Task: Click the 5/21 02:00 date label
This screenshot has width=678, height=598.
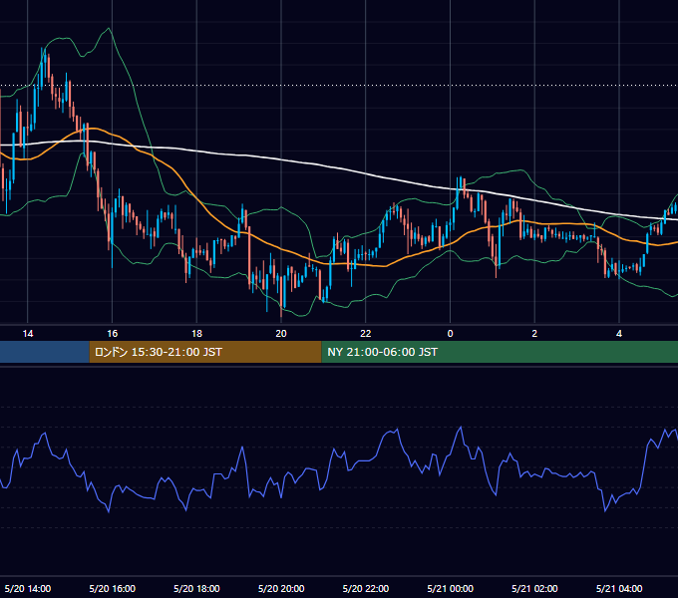Action: click(x=534, y=588)
